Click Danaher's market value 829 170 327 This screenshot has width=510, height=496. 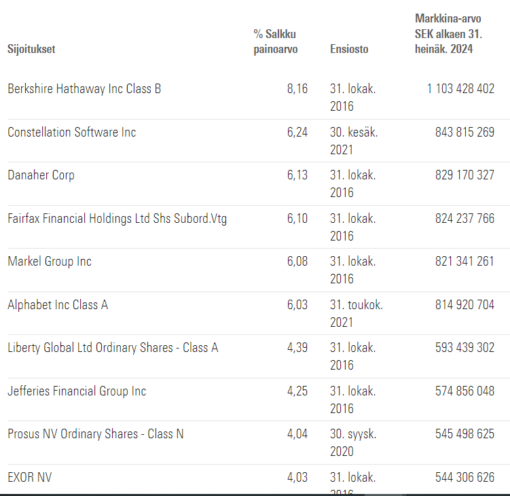[465, 175]
